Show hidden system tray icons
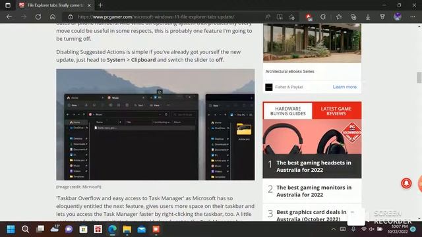 tap(334, 229)
